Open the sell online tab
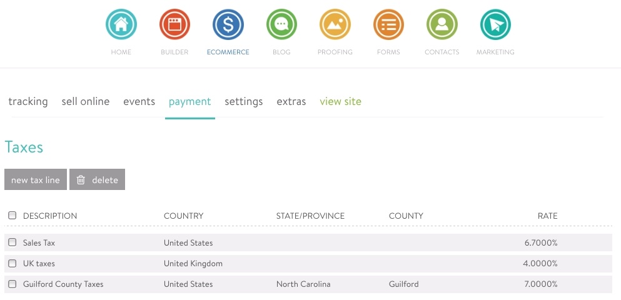 pyautogui.click(x=86, y=101)
